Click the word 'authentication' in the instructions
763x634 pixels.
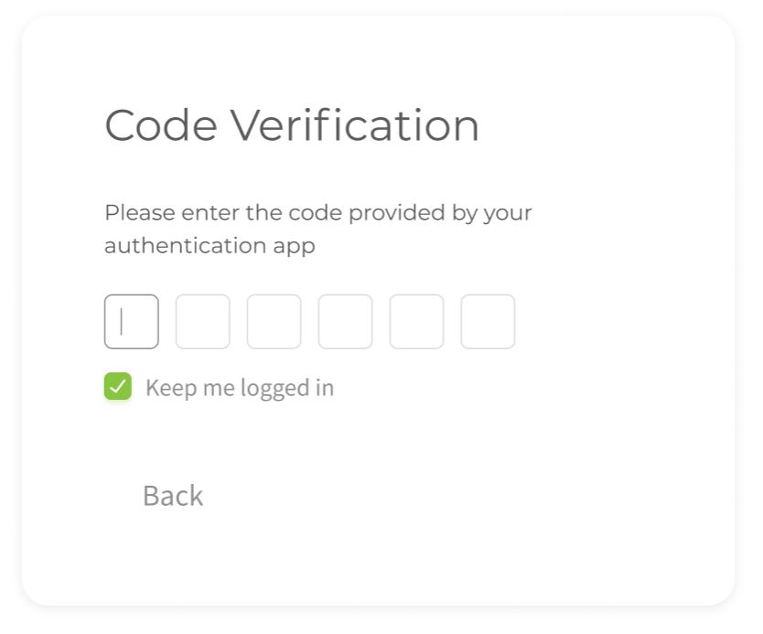click(186, 245)
